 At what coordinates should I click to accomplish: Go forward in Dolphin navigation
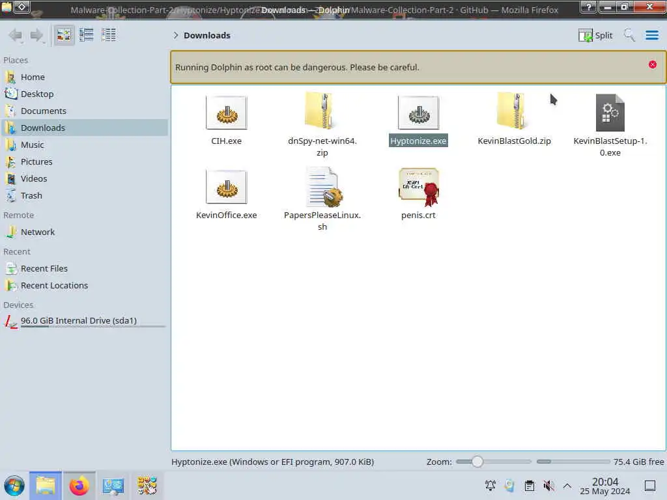point(36,35)
